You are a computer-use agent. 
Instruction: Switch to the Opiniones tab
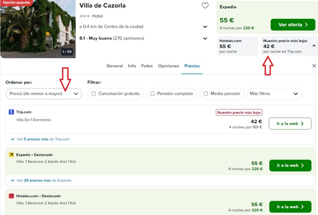tap(169, 66)
